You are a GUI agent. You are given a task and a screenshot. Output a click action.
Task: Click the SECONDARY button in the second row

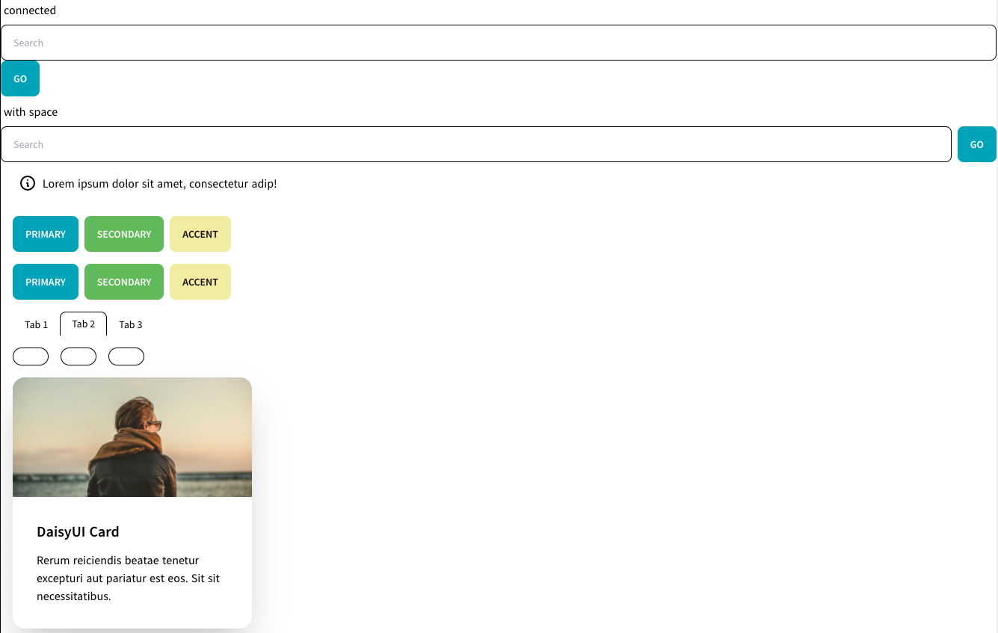[x=123, y=282]
